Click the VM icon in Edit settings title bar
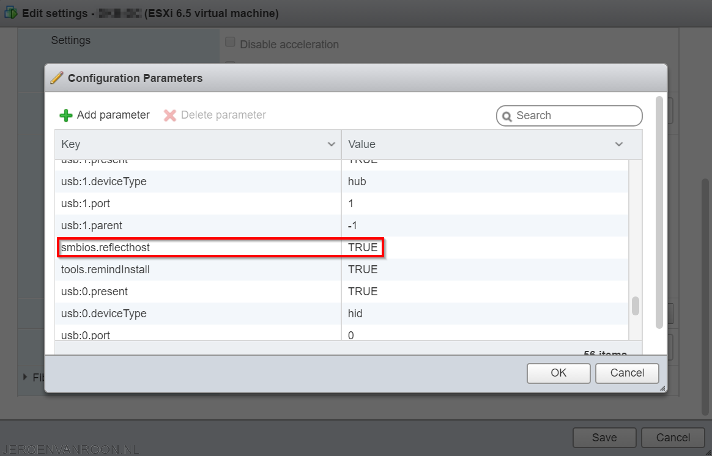The image size is (712, 456). [x=10, y=13]
